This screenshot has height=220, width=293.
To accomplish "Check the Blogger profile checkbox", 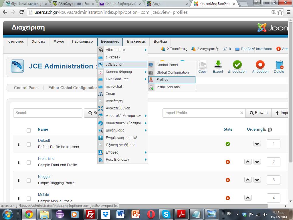I will point(29,180).
